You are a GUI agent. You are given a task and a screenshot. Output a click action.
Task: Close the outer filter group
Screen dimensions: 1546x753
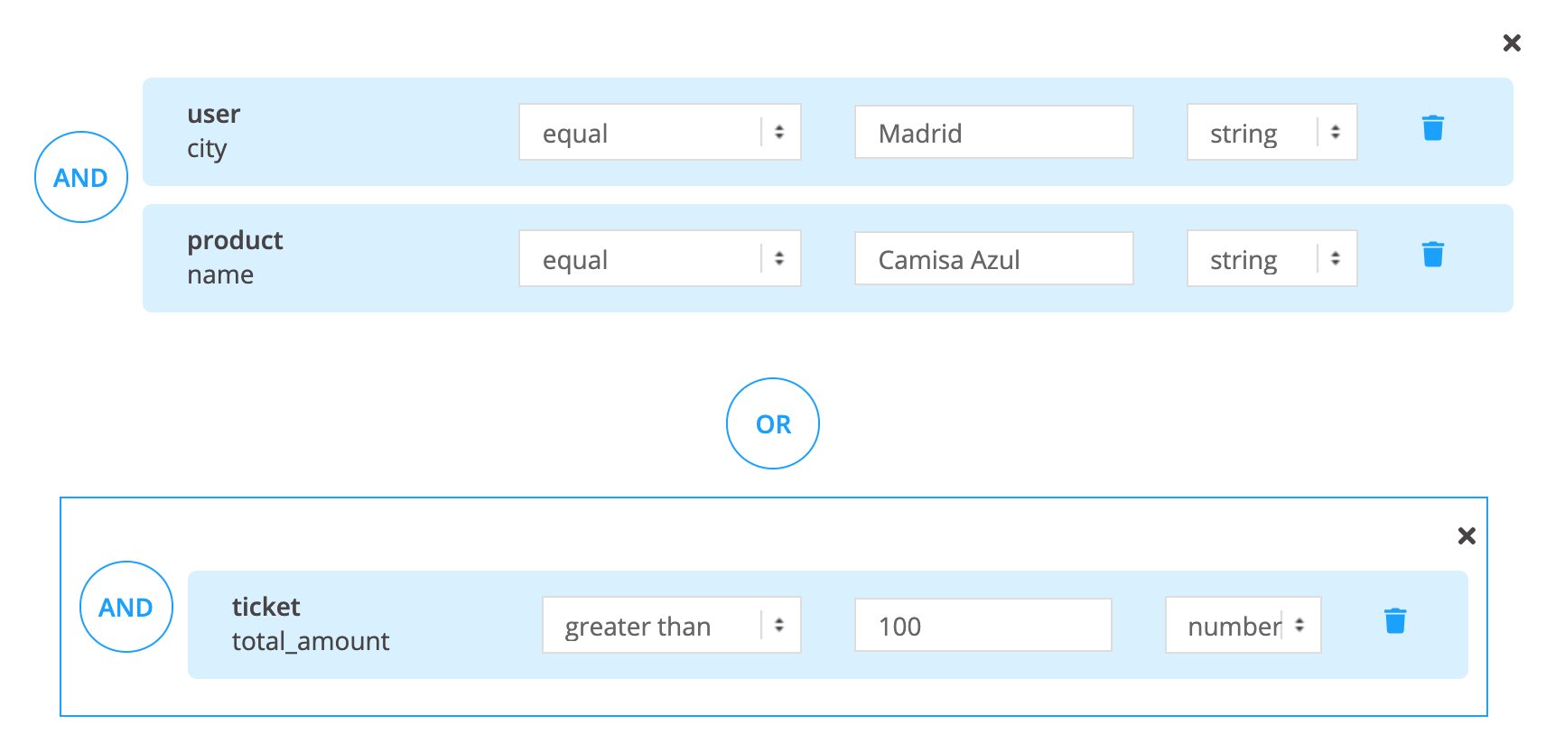(x=1512, y=43)
